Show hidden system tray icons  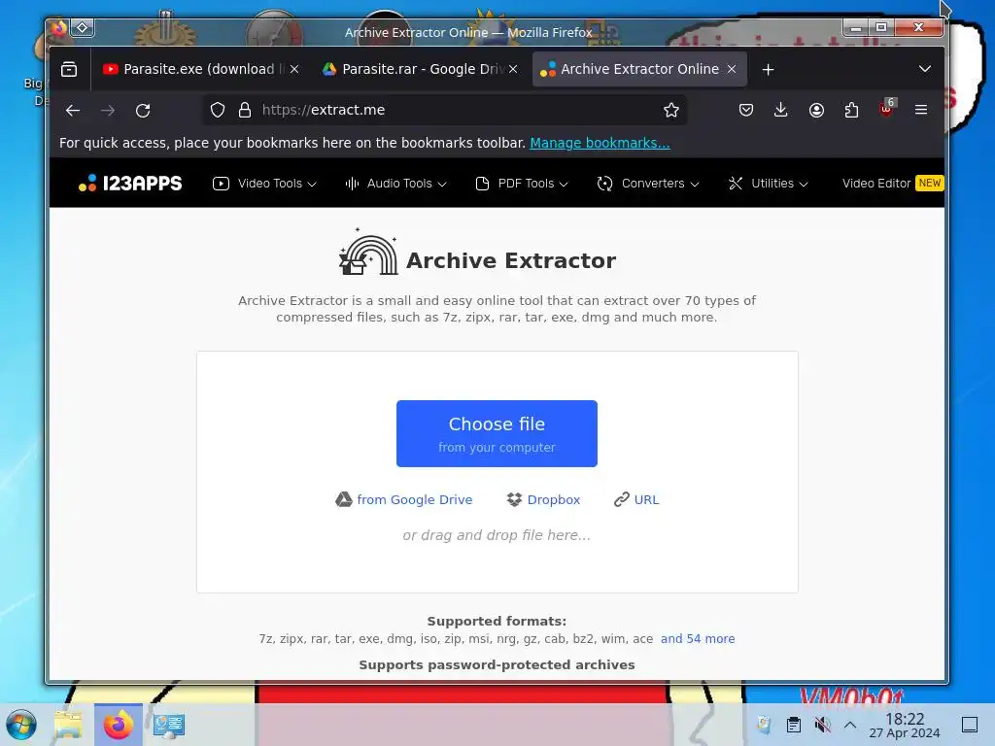pyautogui.click(x=850, y=725)
